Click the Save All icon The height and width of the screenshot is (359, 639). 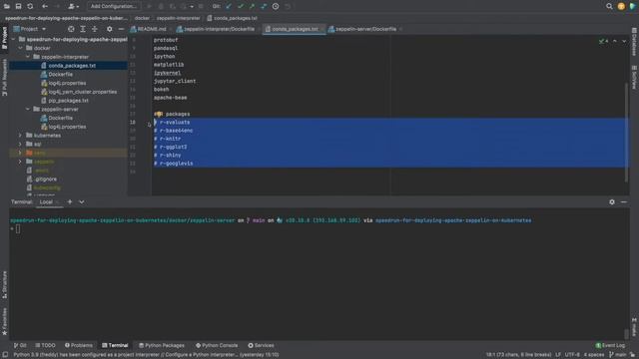[18, 6]
